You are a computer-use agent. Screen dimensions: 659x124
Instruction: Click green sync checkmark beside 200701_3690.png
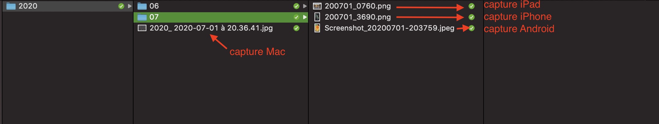tap(472, 17)
